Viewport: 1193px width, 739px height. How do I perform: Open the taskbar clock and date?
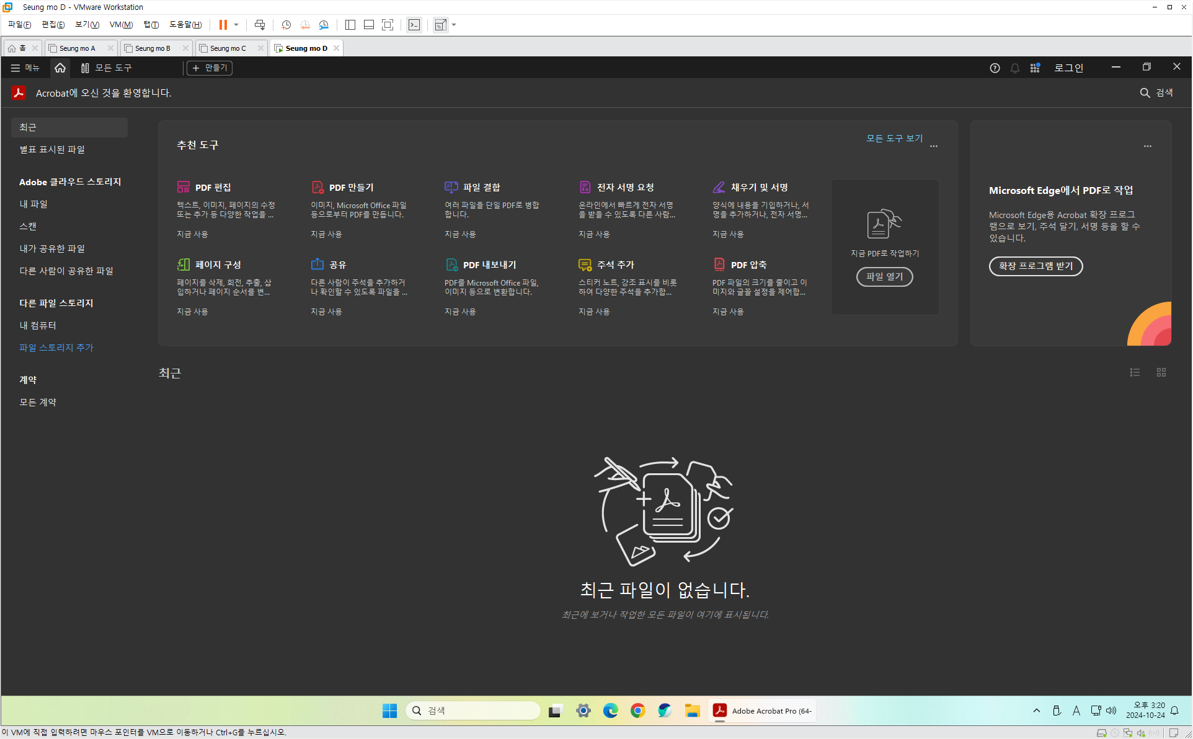click(1145, 710)
